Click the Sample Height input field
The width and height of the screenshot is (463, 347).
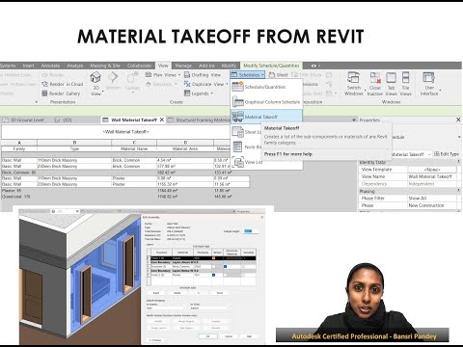point(251,231)
